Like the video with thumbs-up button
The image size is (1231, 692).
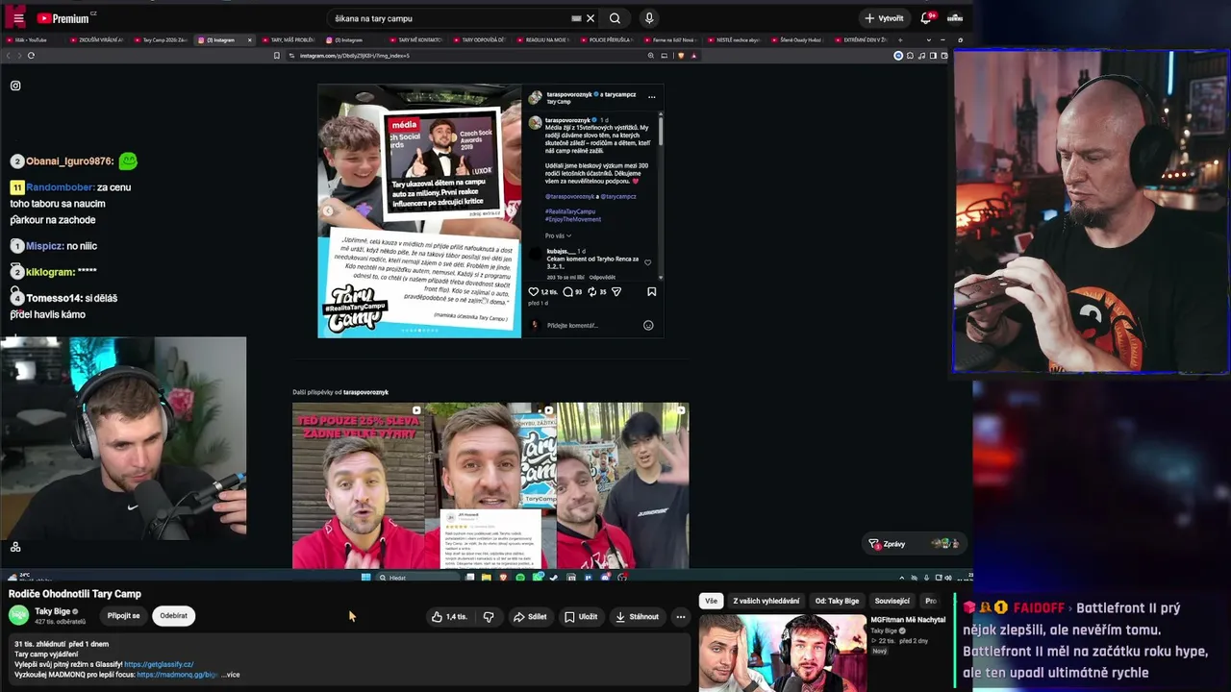(449, 617)
